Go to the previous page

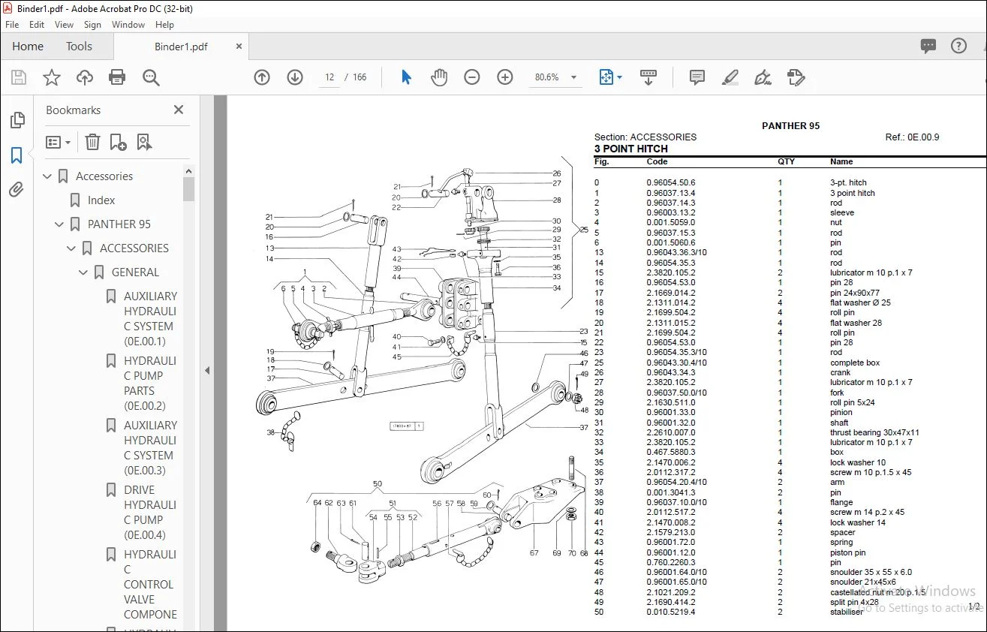coord(262,77)
